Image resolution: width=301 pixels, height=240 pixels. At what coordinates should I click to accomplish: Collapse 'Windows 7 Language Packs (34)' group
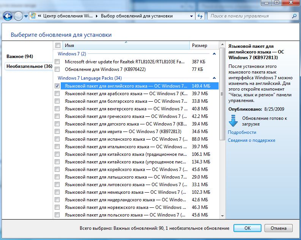click(x=214, y=78)
